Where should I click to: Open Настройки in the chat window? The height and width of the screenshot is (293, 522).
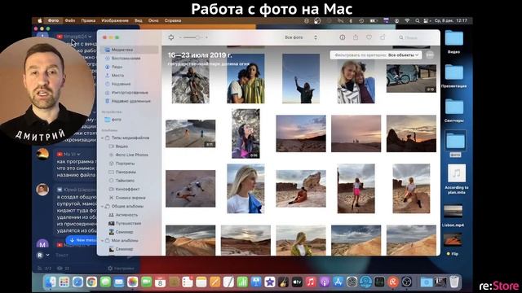[121, 268]
